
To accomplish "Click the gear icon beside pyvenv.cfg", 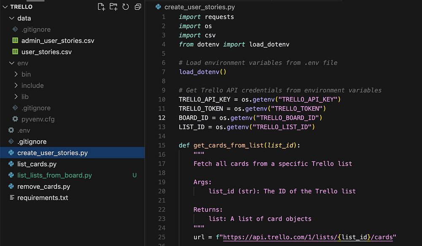I will pyautogui.click(x=15, y=119).
